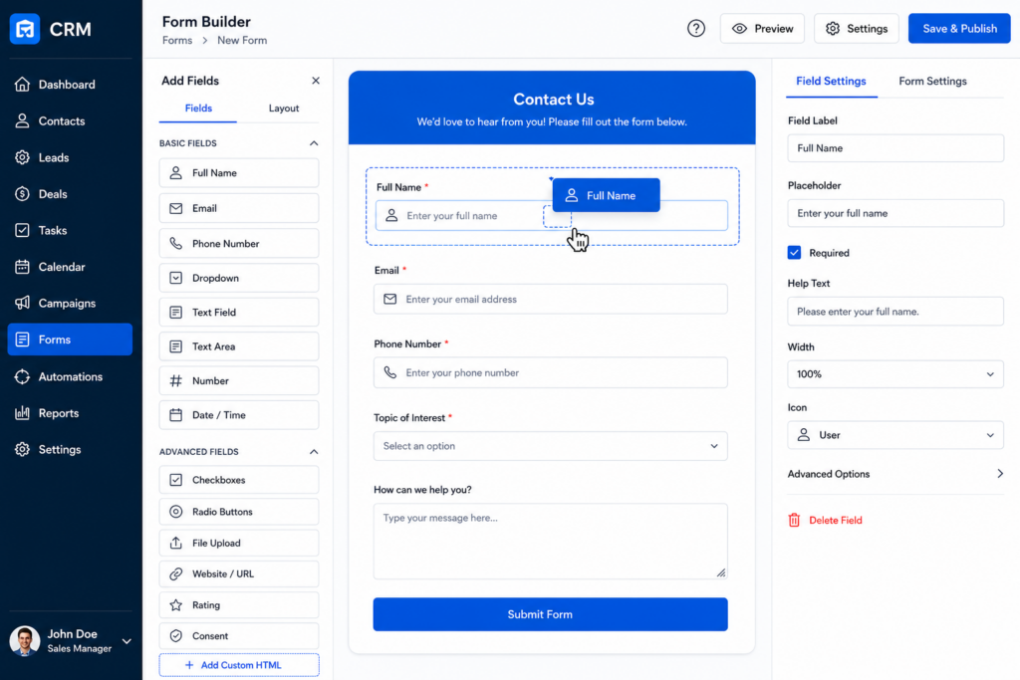1020x680 pixels.
Task: Collapse the Basic Fields section
Action: 314,143
